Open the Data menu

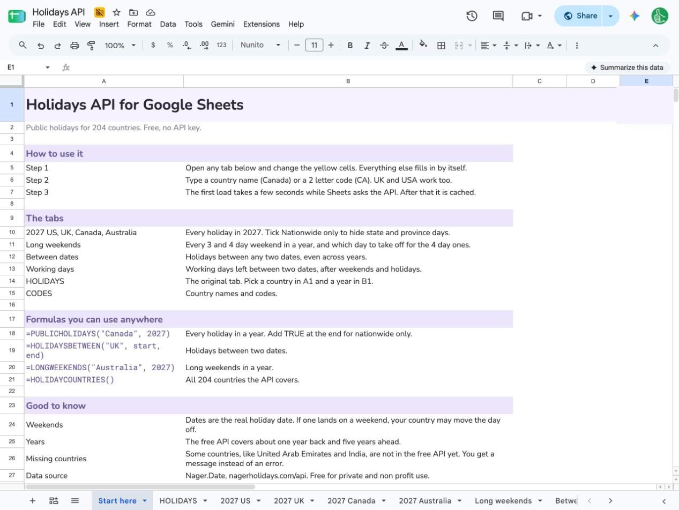point(168,24)
